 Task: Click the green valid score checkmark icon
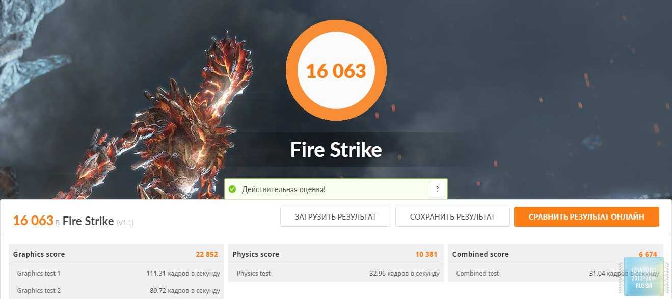pos(232,189)
